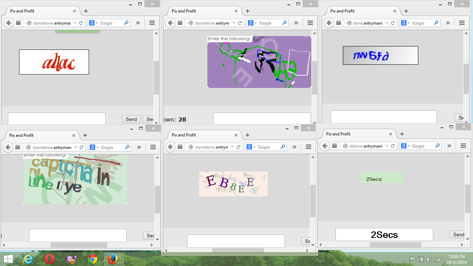
Task: Reload the 'EB8EE' captcha window page
Action: tap(239, 147)
